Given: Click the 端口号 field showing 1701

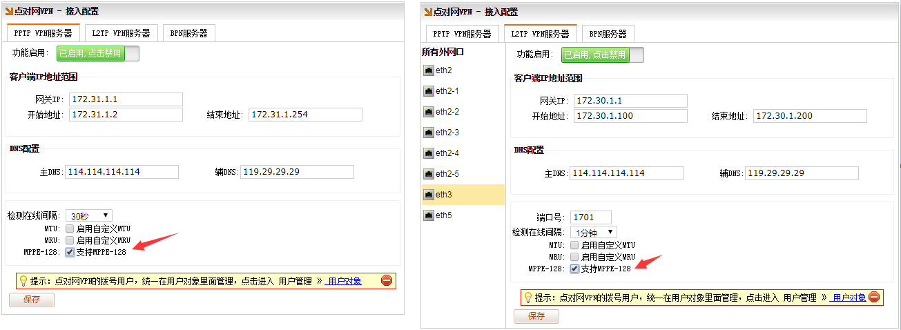Looking at the screenshot, I should 590,217.
